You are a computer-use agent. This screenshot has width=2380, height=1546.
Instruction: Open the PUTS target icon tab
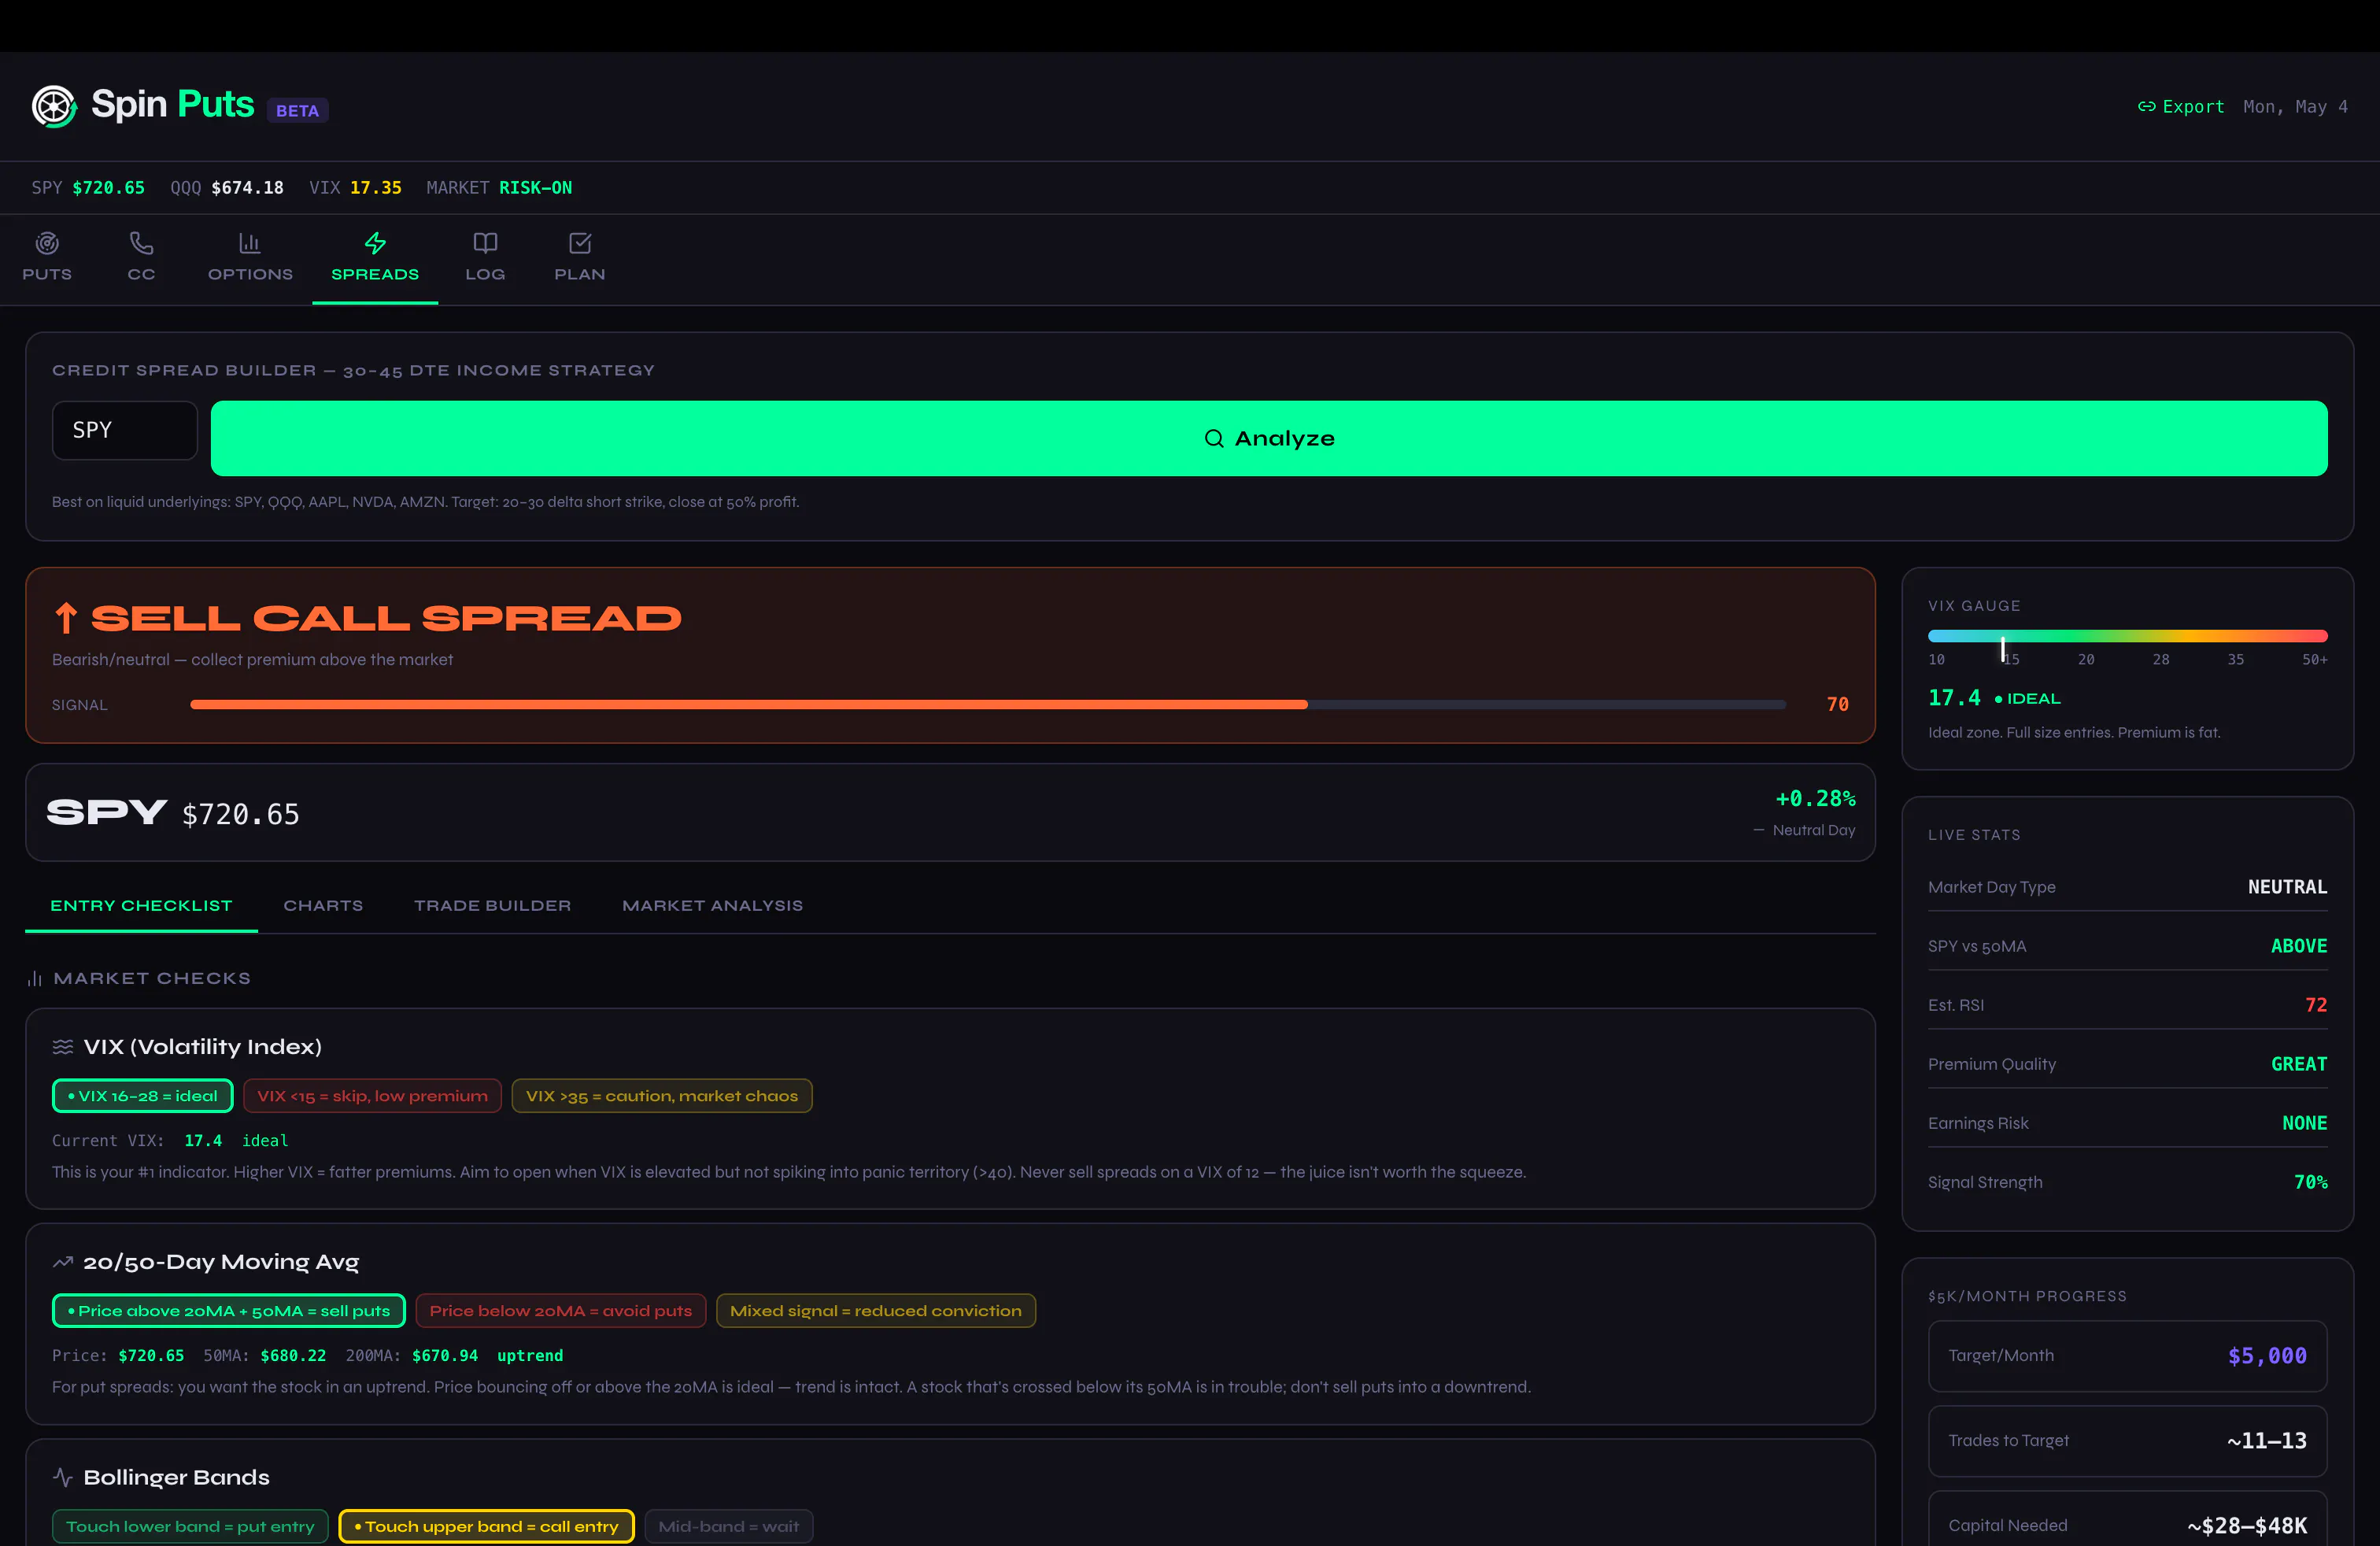[x=47, y=257]
